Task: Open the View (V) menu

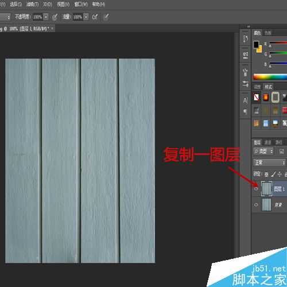Action: 63,5
